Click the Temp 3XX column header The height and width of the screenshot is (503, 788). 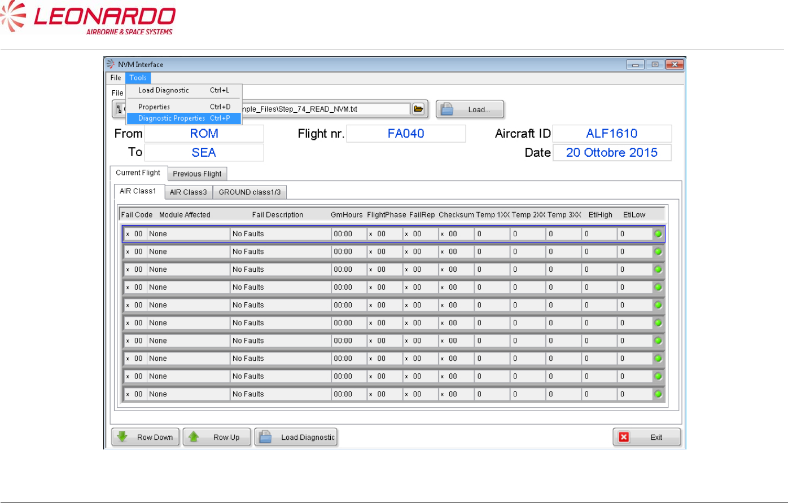pyautogui.click(x=564, y=215)
